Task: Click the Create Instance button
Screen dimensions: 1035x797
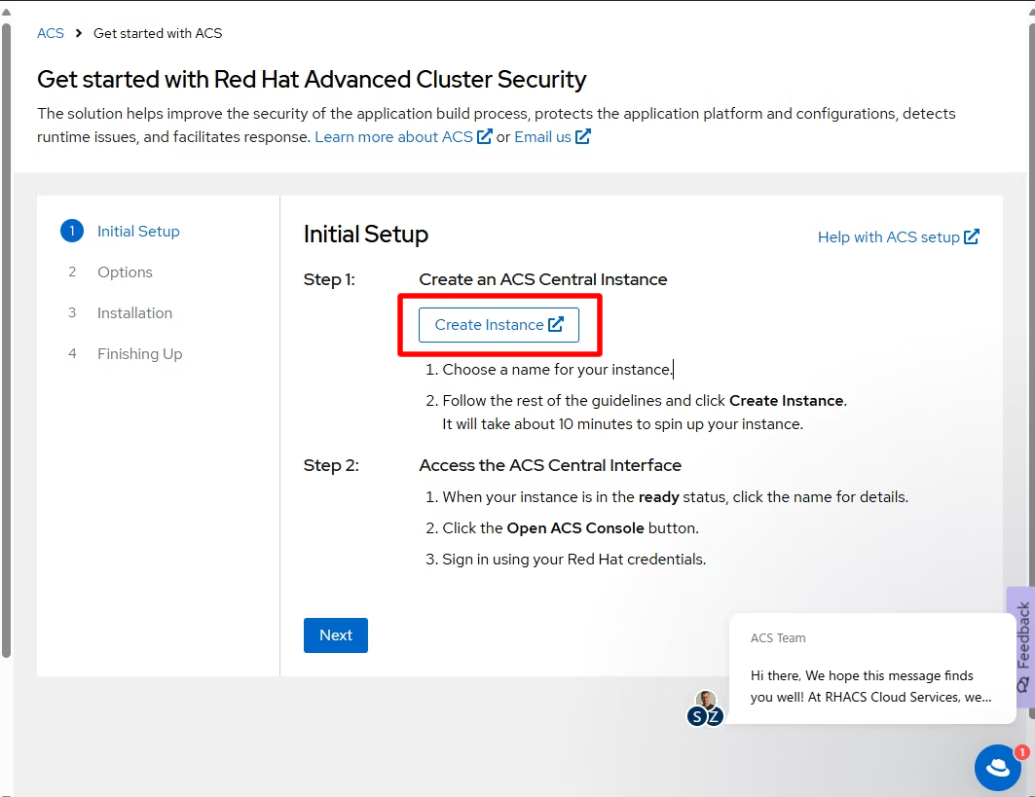Action: coord(499,324)
